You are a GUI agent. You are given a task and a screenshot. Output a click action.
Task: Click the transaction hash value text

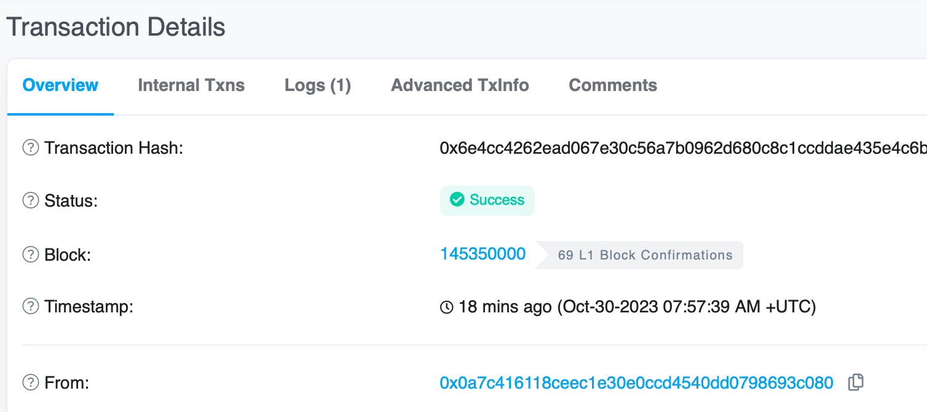point(683,148)
